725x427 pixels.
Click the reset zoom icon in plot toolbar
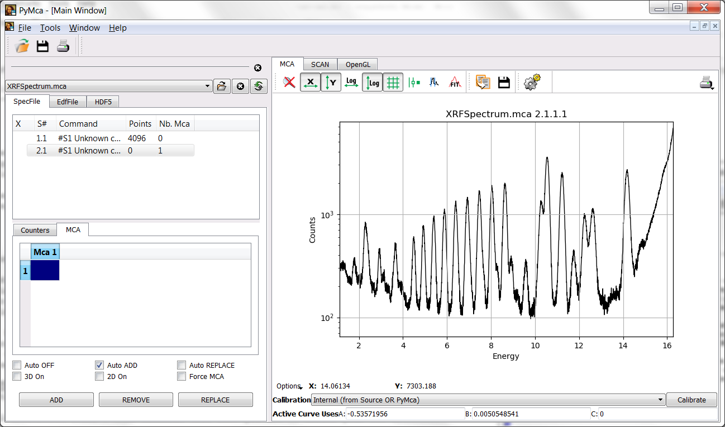click(x=289, y=83)
